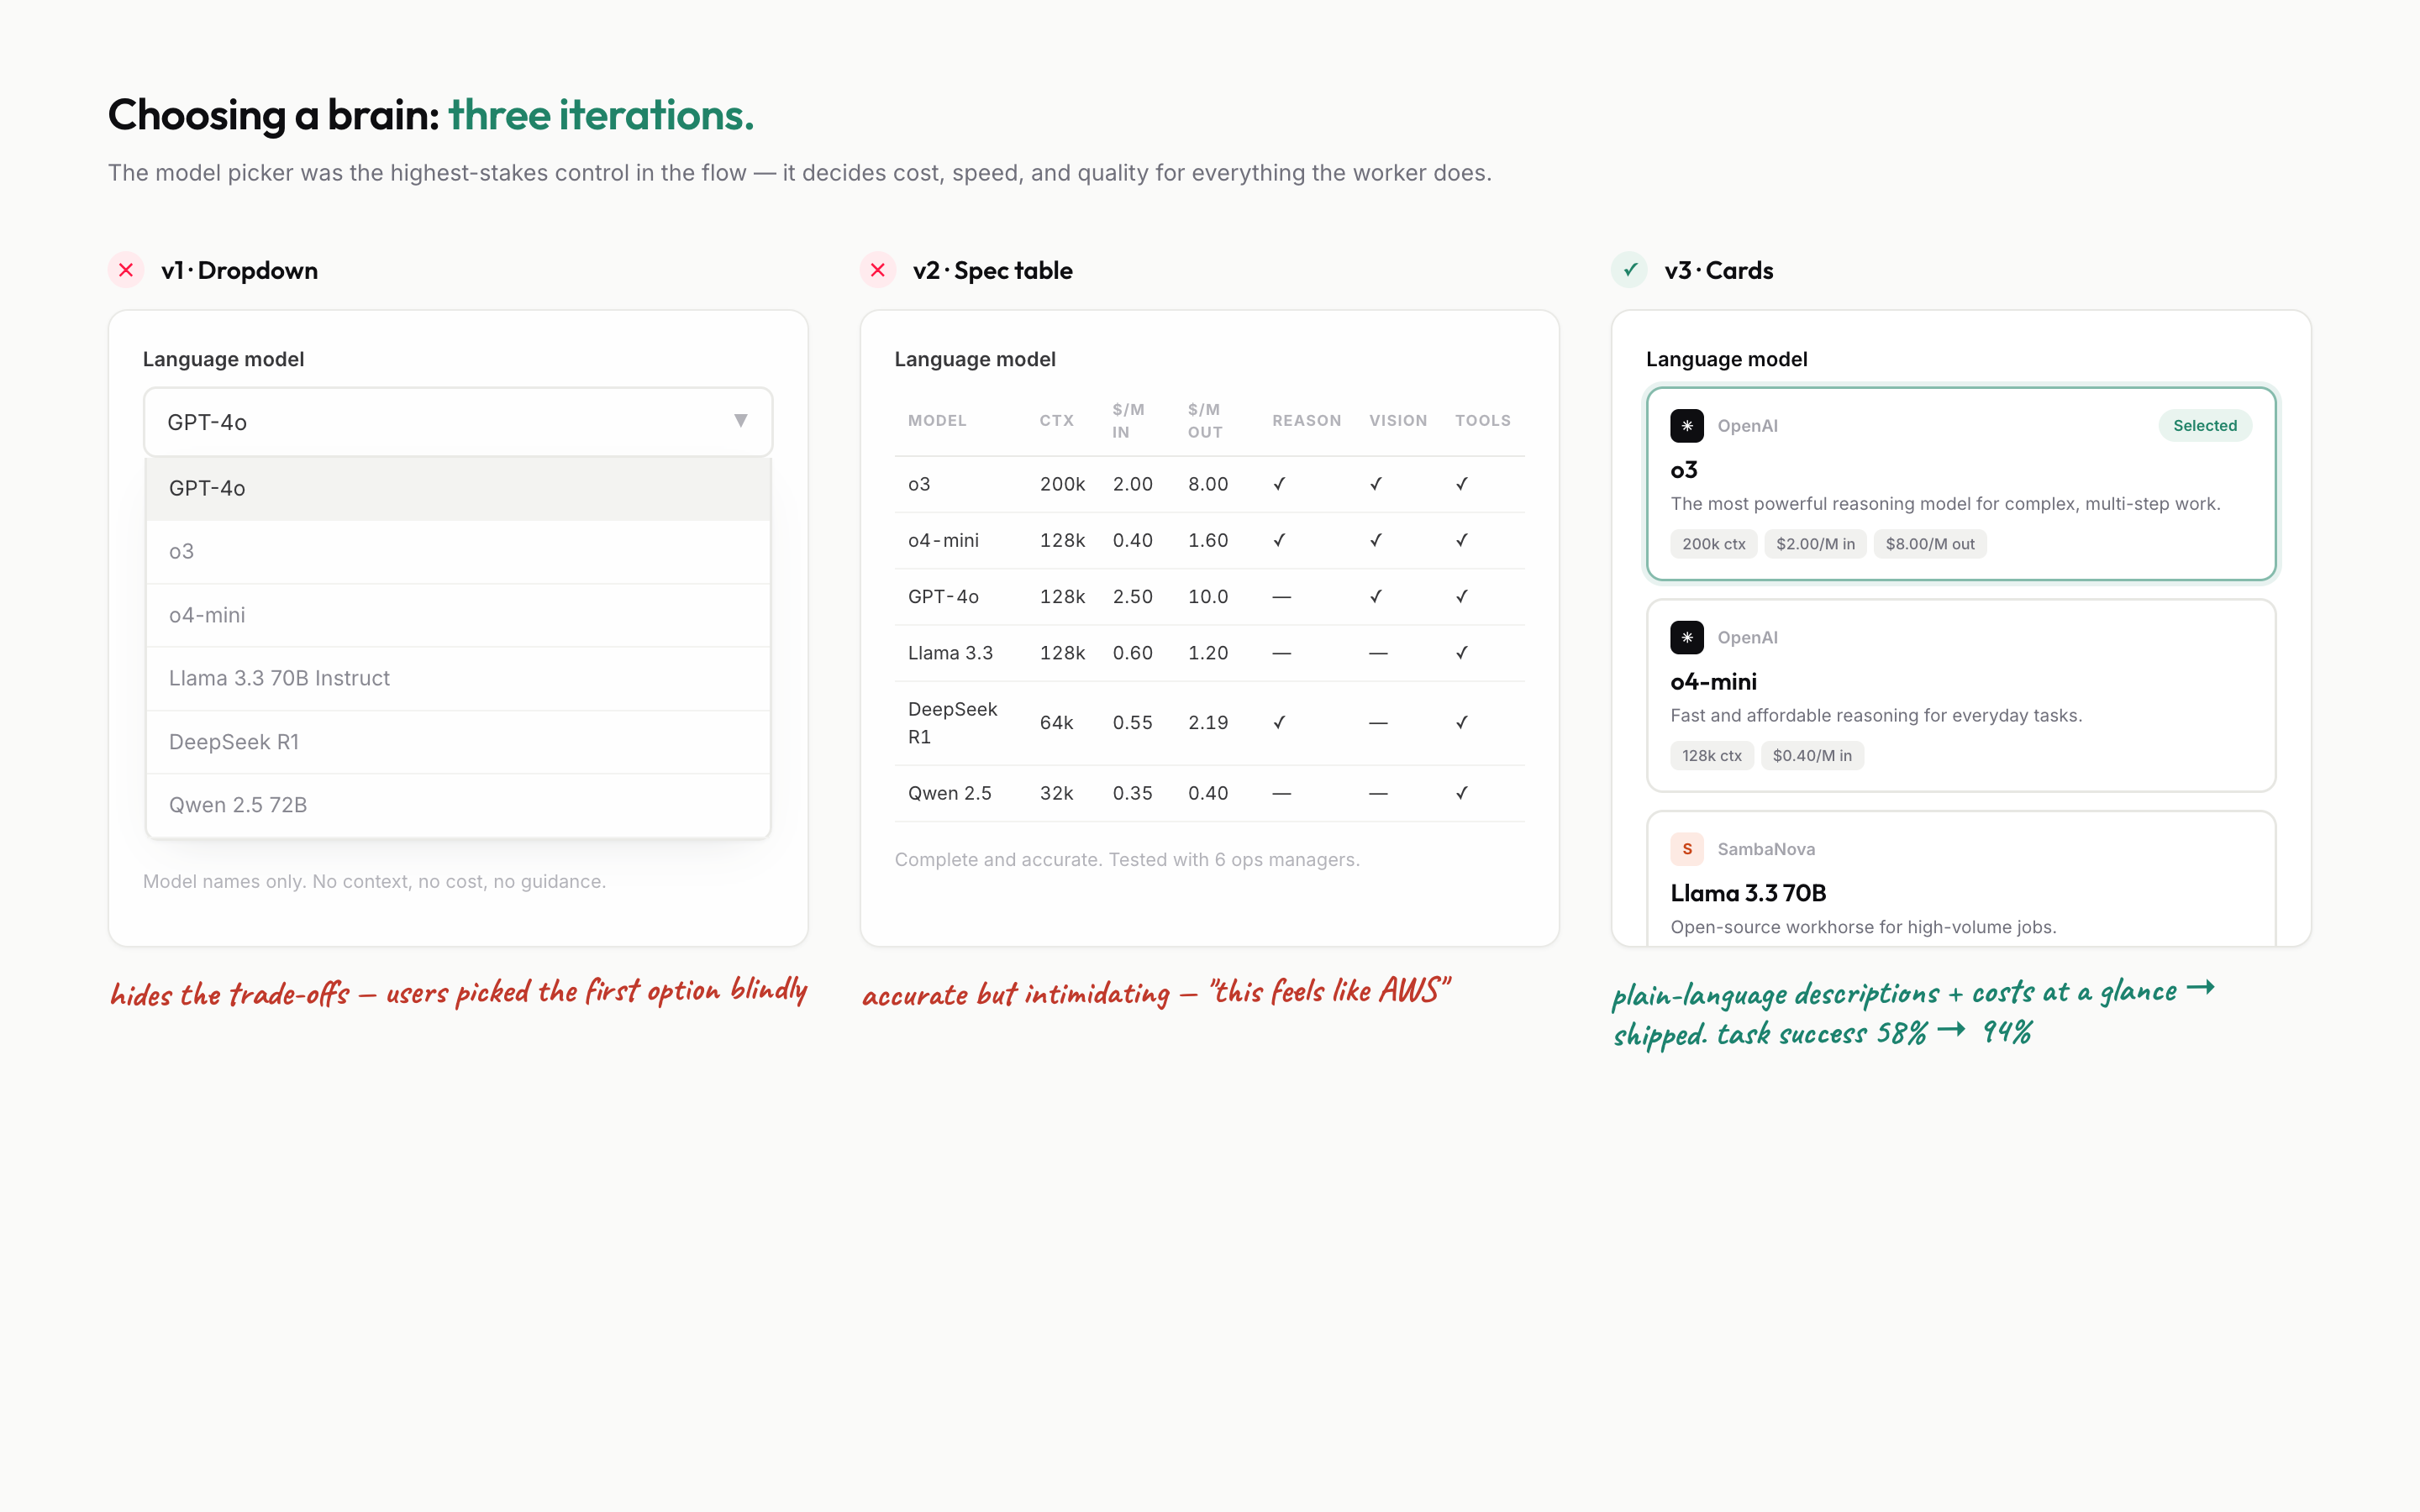Click the 10.0 output price for GPT-4o
Image resolution: width=2420 pixels, height=1512 pixels.
point(1208,597)
